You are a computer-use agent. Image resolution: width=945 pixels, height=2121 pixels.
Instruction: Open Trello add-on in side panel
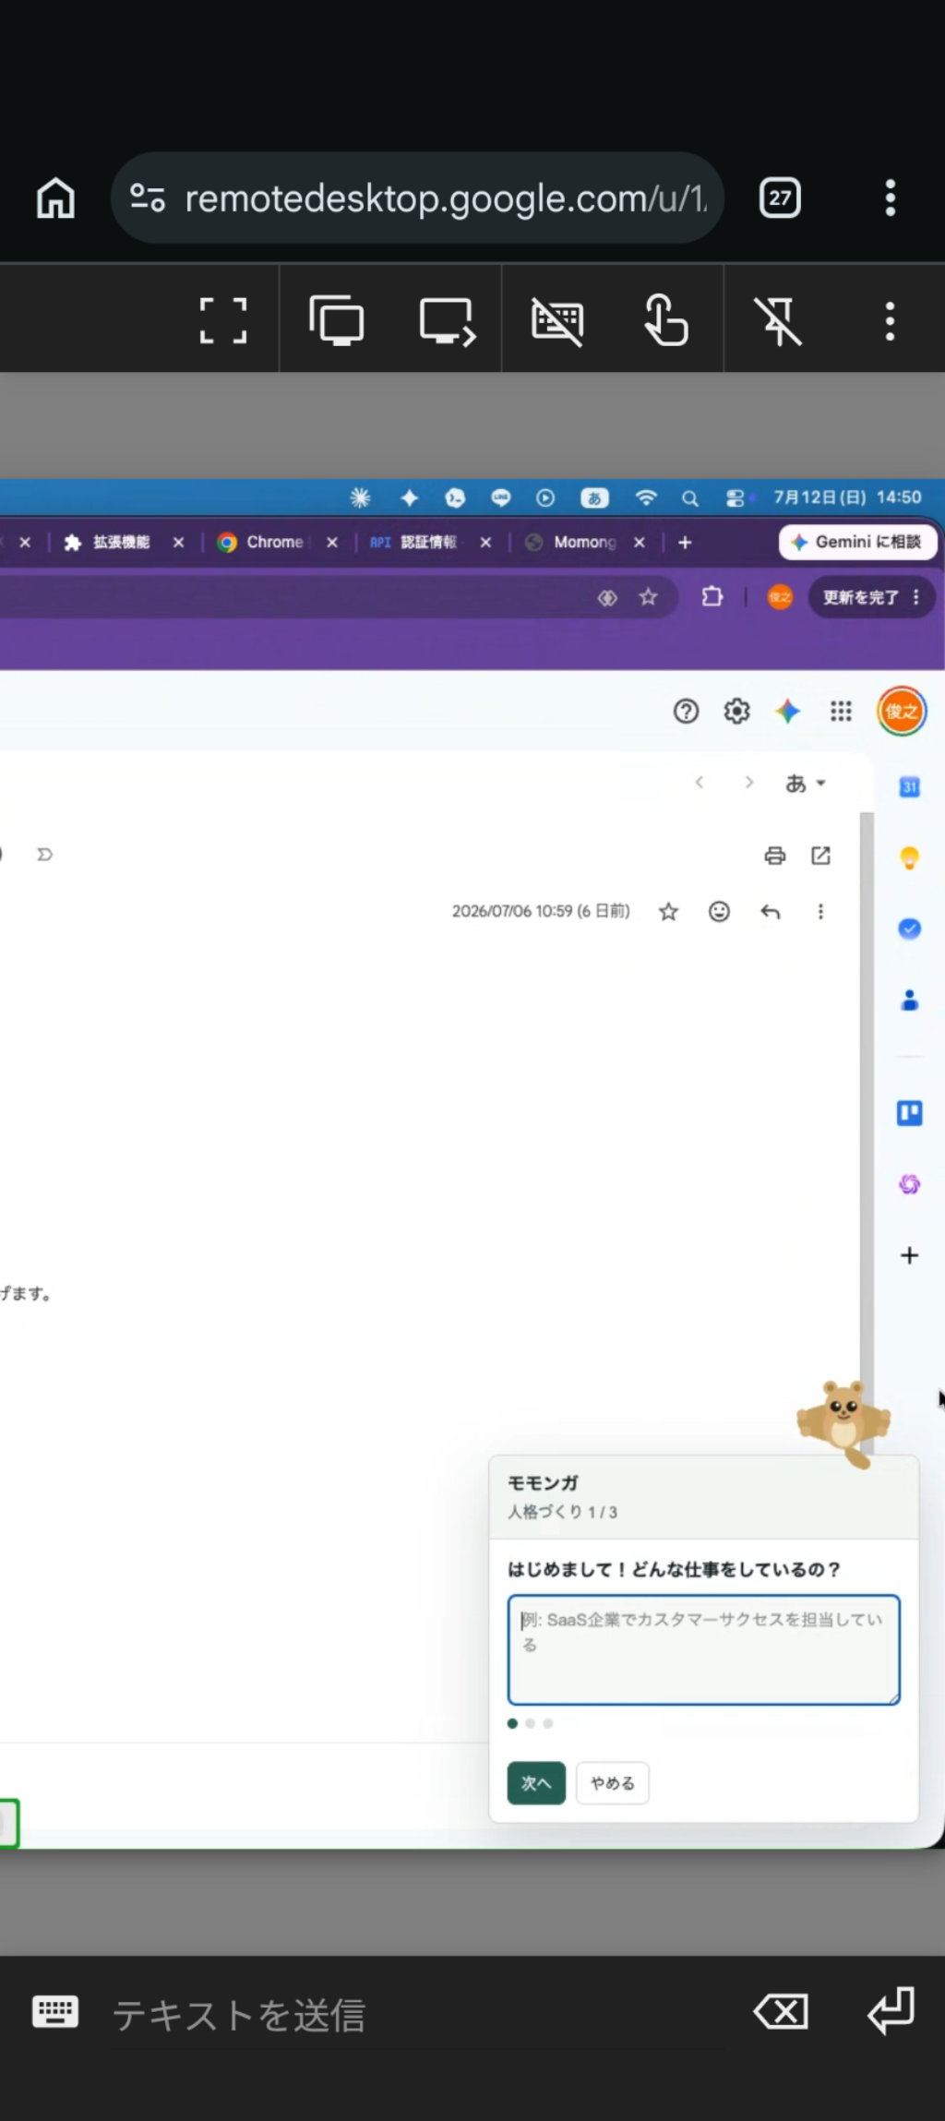909,1113
